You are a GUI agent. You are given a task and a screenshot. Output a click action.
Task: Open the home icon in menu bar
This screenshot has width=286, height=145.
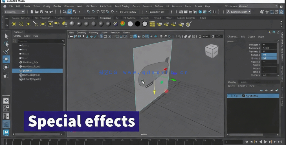coord(5,6)
